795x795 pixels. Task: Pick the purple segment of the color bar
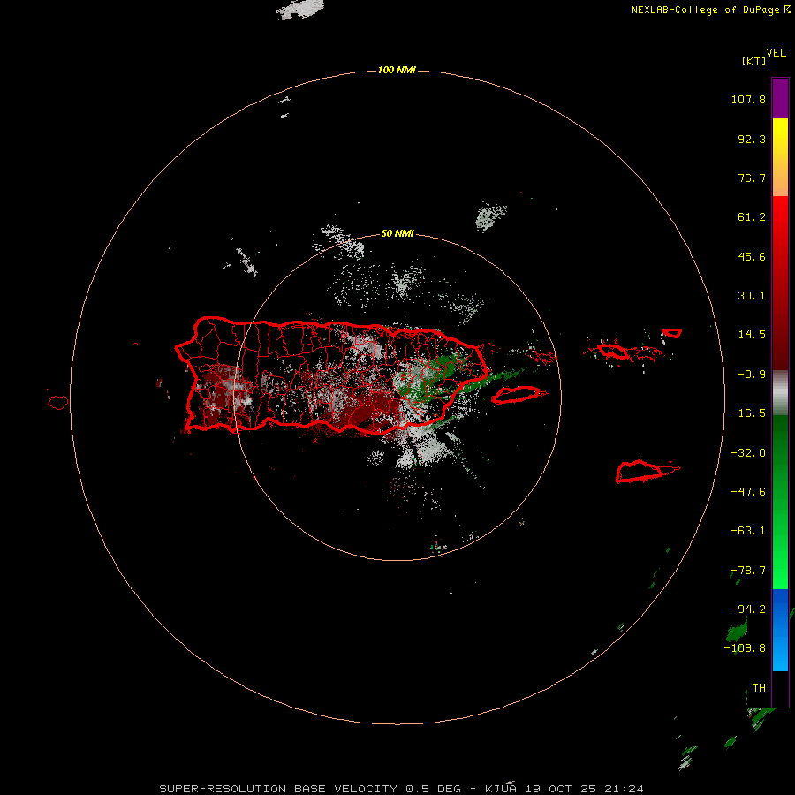tap(780, 98)
